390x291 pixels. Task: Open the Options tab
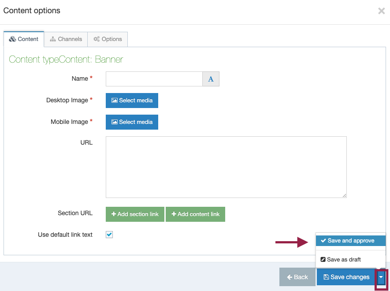coord(108,39)
